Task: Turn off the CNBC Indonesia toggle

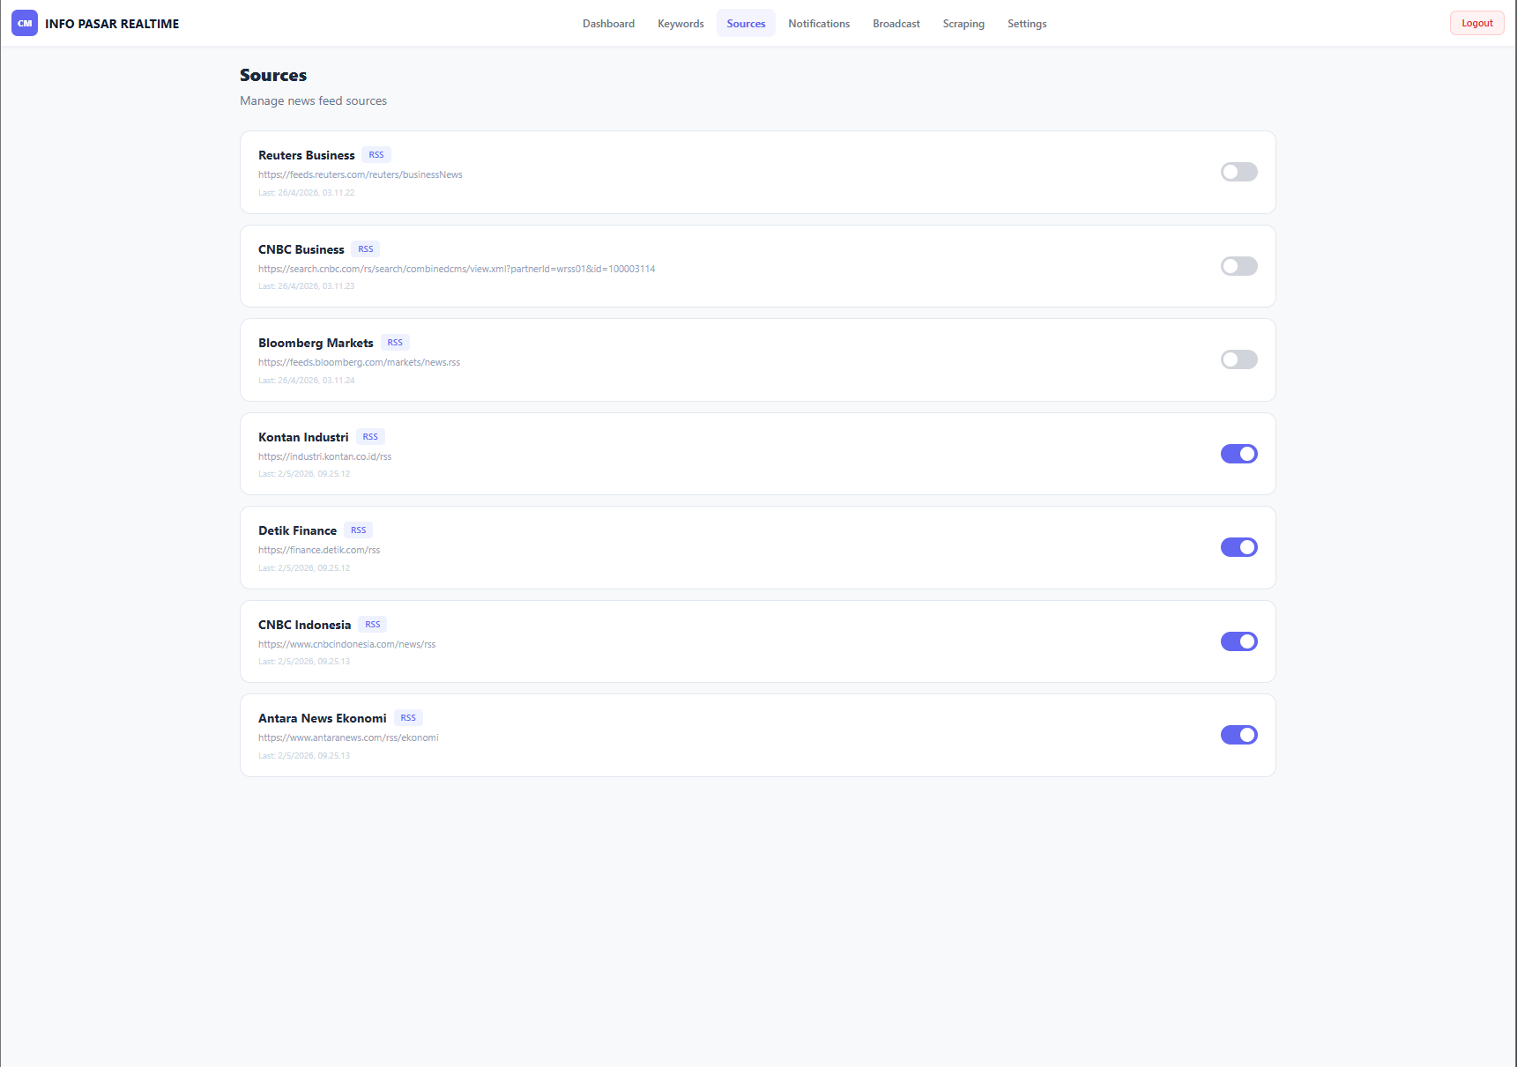Action: (1238, 641)
